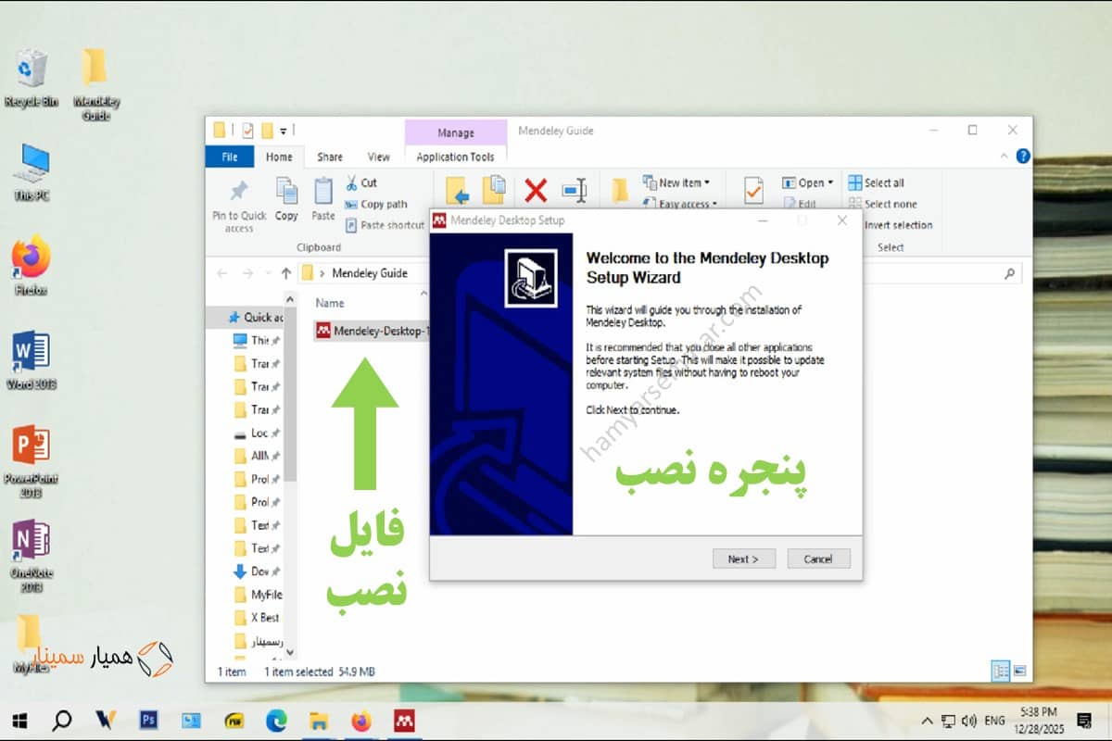
Task: Click the Manage contextual tab
Action: (x=455, y=132)
